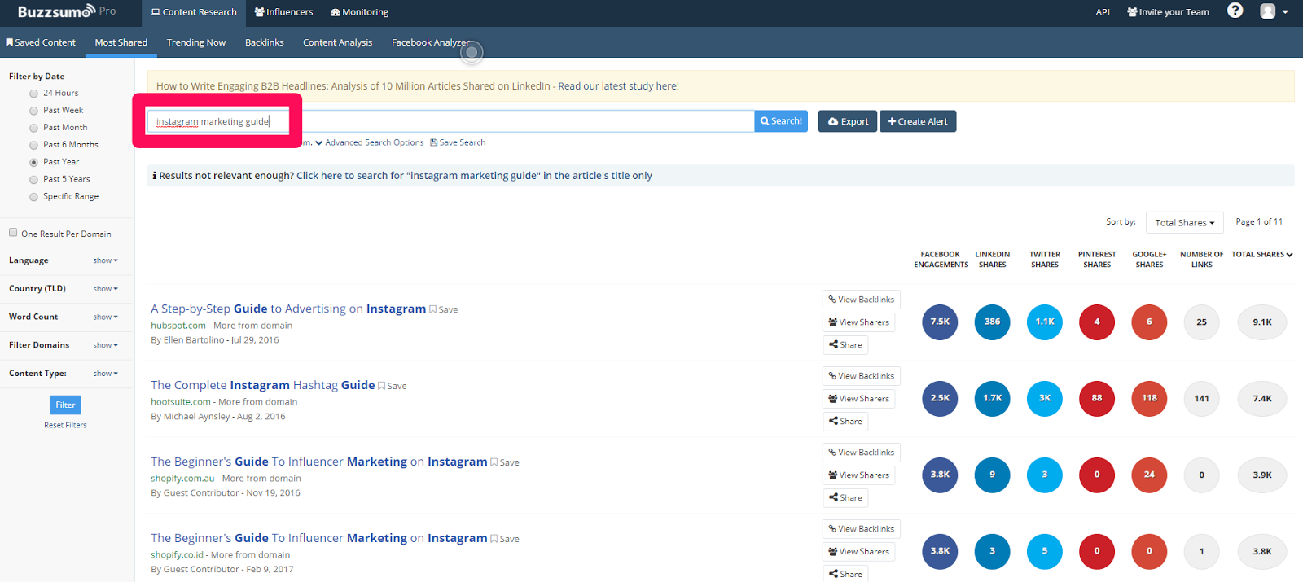Screen dimensions: 1303x582
Task: Select the Specific Range date filter
Action: (34, 197)
